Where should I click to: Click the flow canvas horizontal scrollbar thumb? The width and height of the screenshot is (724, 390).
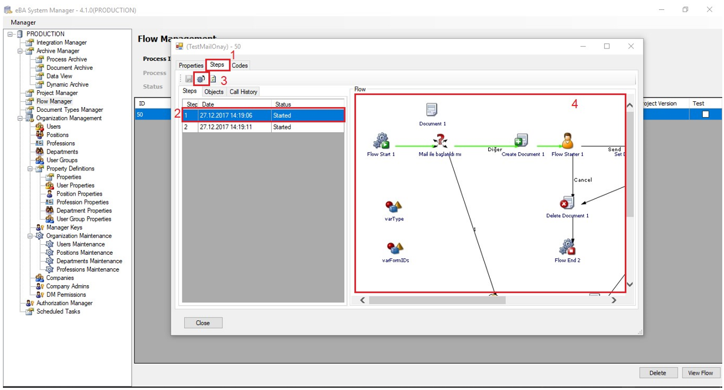pyautogui.click(x=437, y=300)
